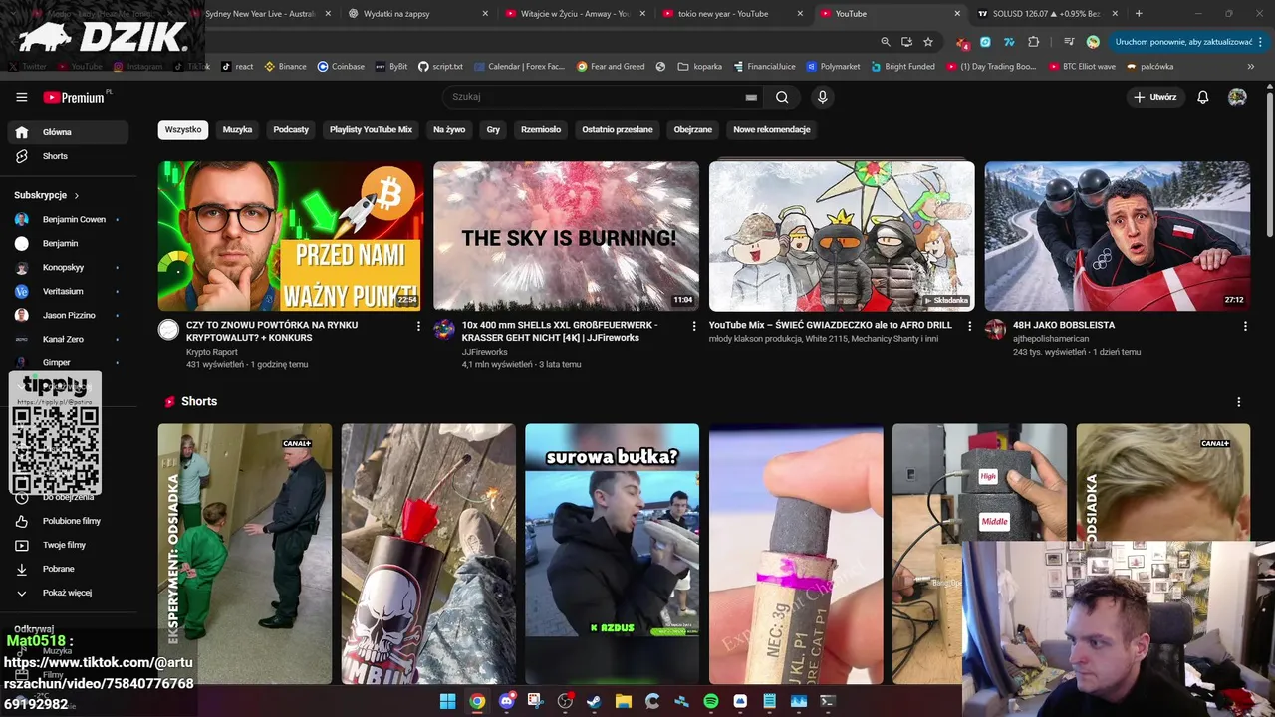The width and height of the screenshot is (1275, 717).
Task: Open THE SKY IS BURNING video thumbnail
Action: coord(566,236)
